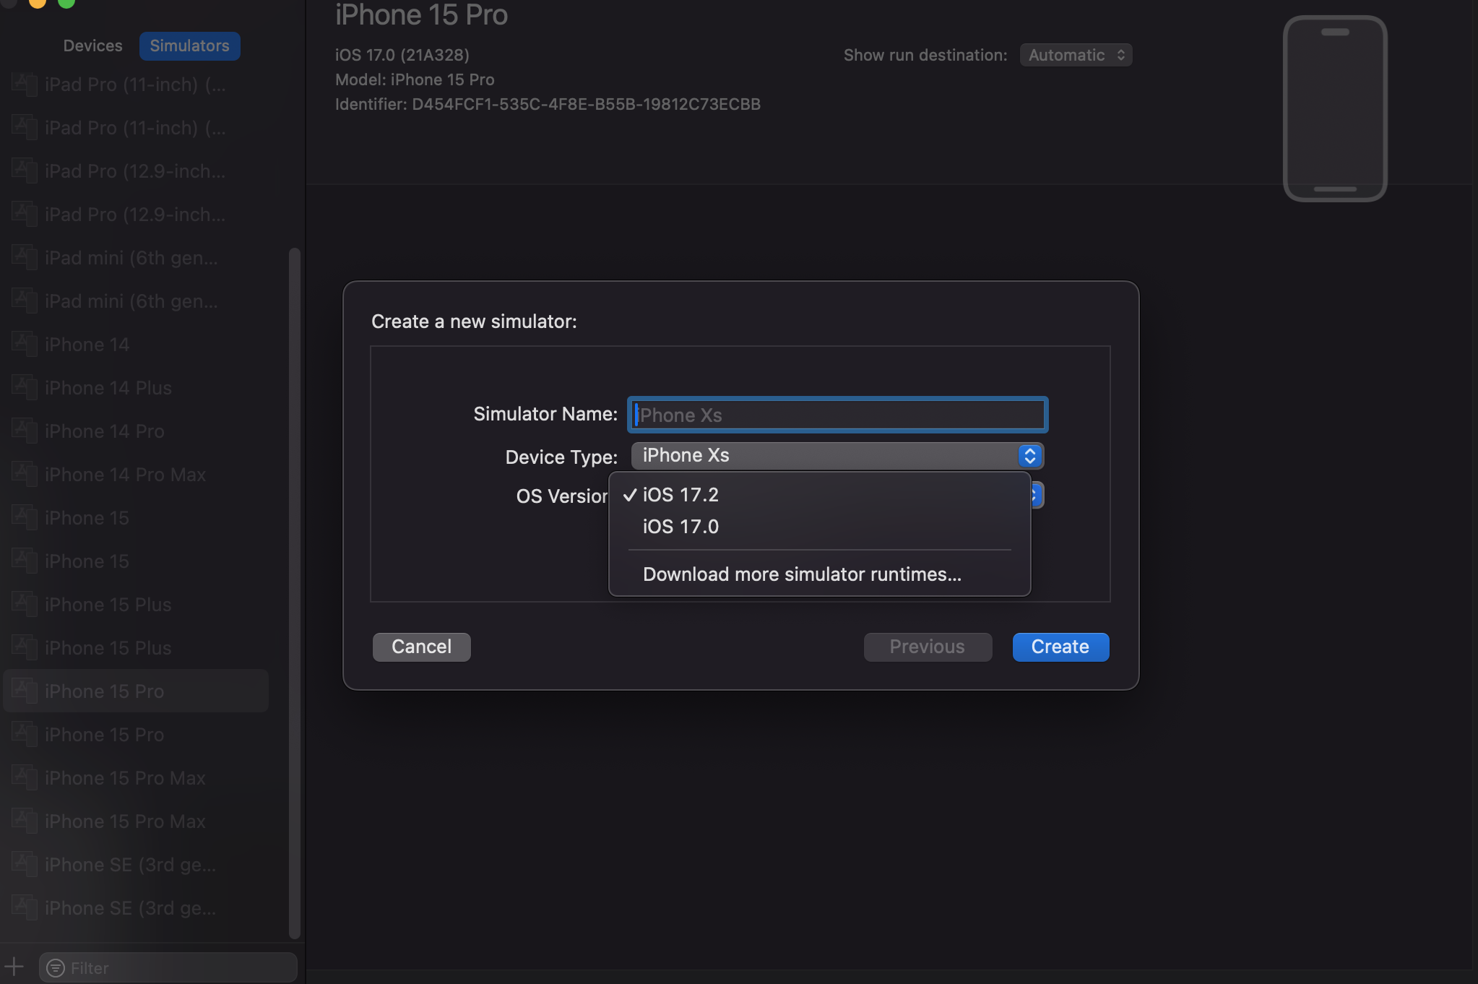Select Download more simulator runtimes
1478x984 pixels.
tap(802, 574)
